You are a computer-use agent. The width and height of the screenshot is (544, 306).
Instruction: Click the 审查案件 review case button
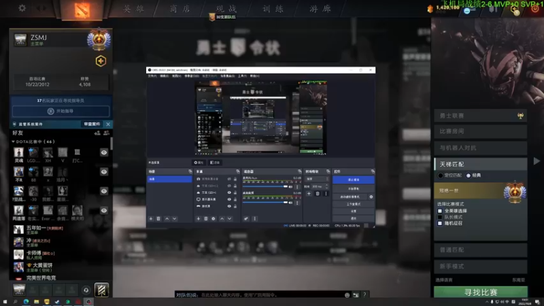(x=92, y=124)
